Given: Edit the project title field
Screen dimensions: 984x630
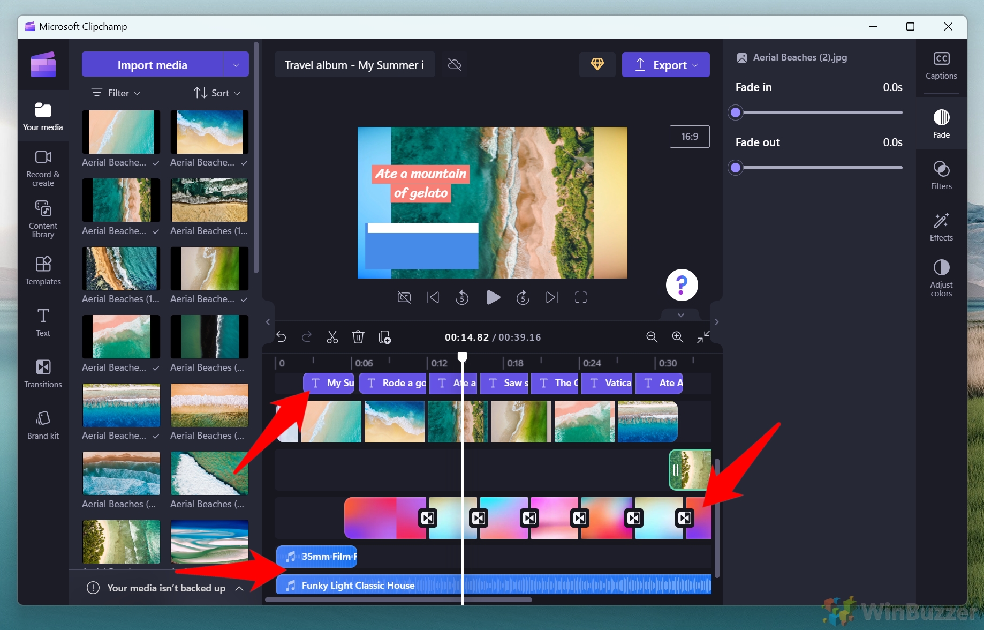Looking at the screenshot, I should point(354,65).
